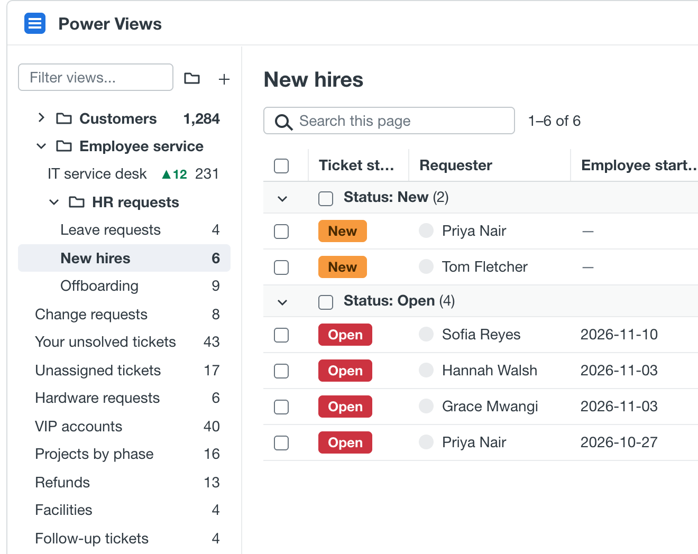This screenshot has height=554, width=698.
Task: Select the Sofia Reyes row checkbox
Action: point(281,335)
